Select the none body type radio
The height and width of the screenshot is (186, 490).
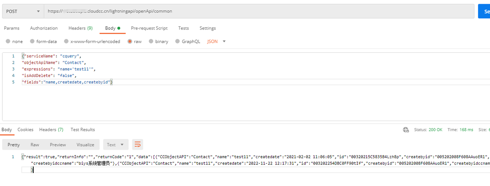8,41
